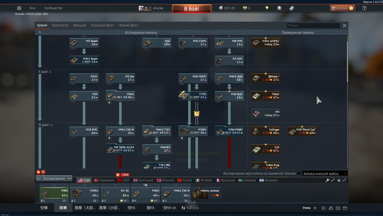Open the mail envelope icon

pyautogui.click(x=345, y=208)
